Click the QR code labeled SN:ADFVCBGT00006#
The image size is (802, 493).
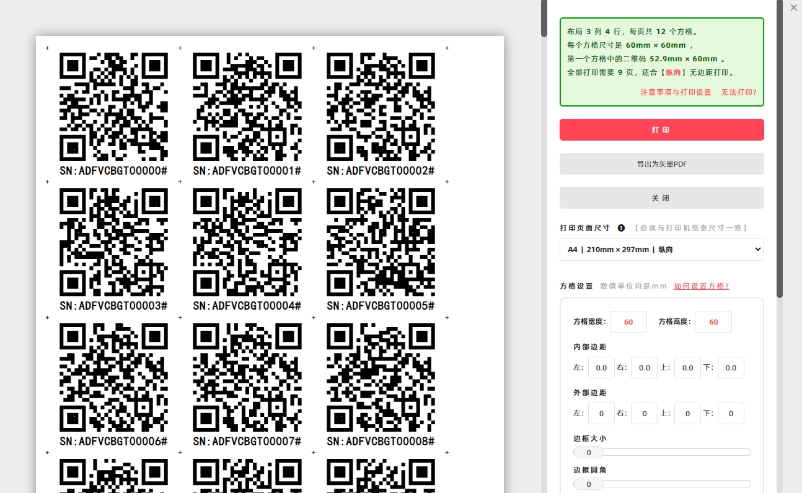click(x=113, y=378)
